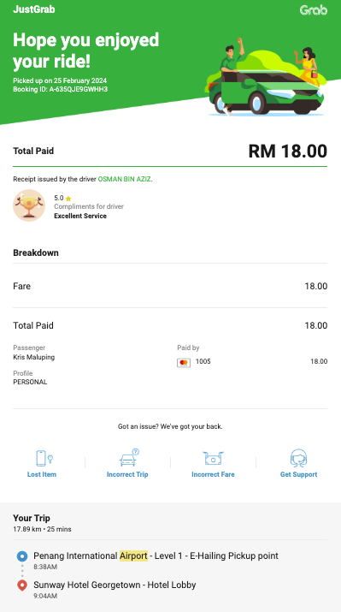Click the Get Support headset icon
Image resolution: width=341 pixels, height=612 pixels.
[x=298, y=458]
